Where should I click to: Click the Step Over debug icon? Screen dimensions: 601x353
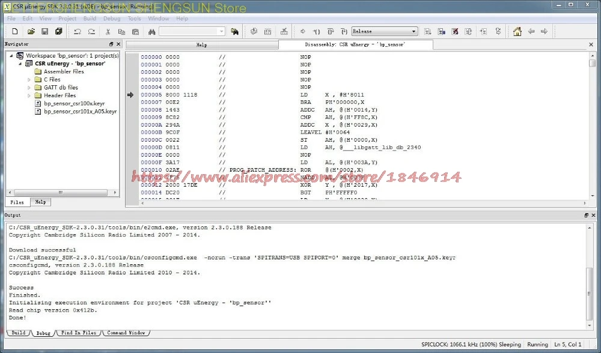pos(330,31)
